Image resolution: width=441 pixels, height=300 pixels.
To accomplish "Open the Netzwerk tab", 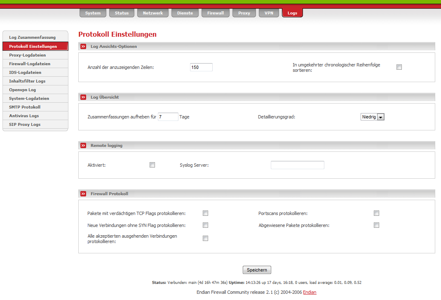I will tap(153, 13).
